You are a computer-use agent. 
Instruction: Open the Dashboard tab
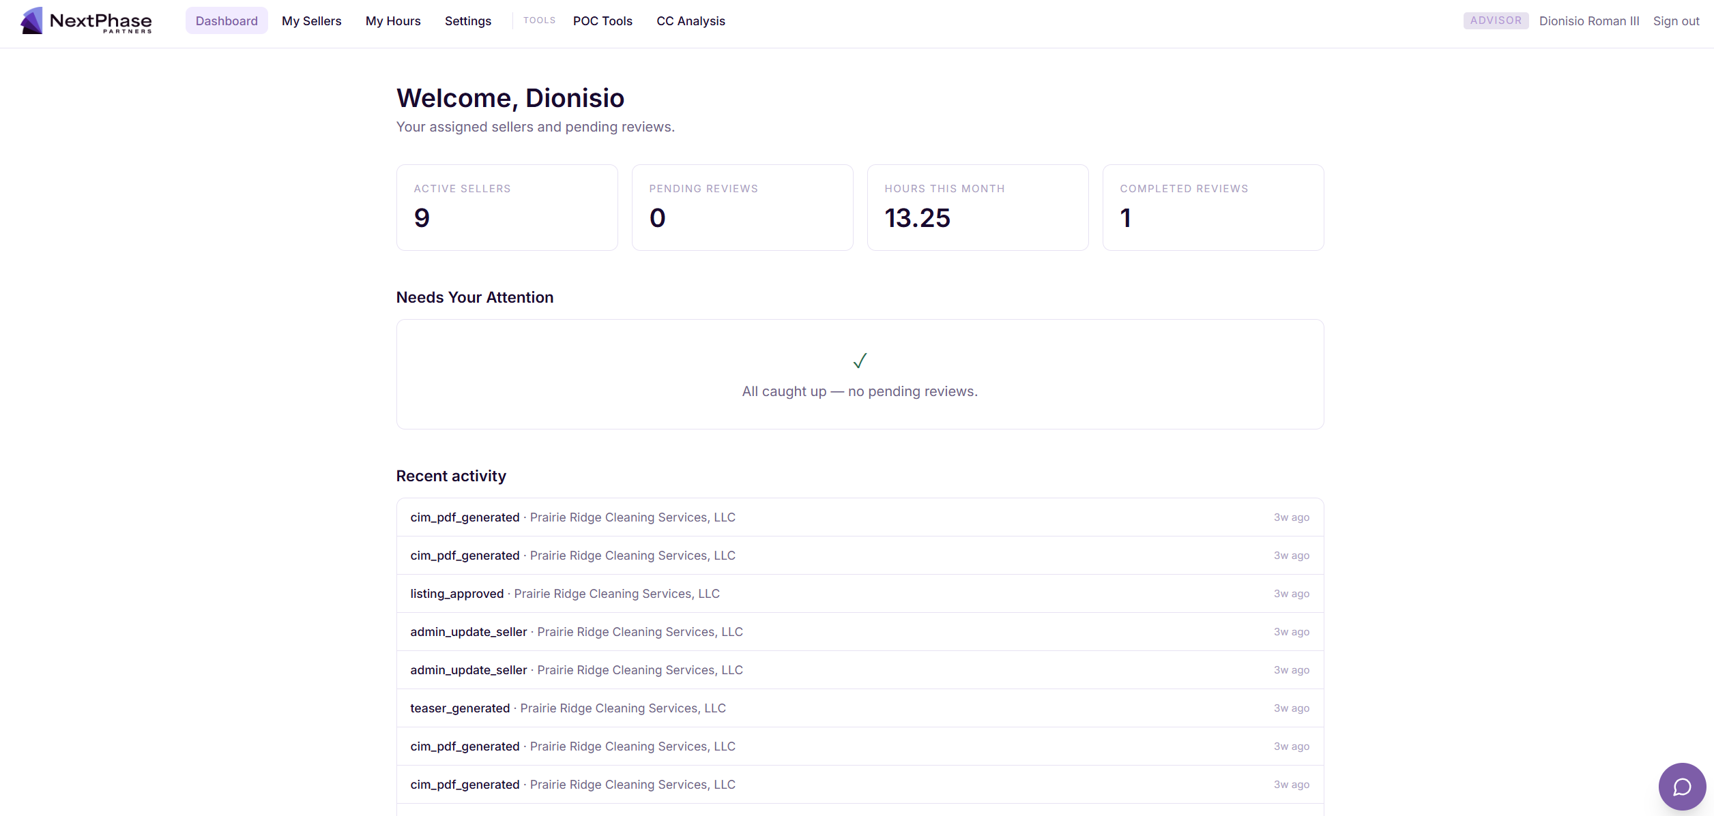coord(227,21)
